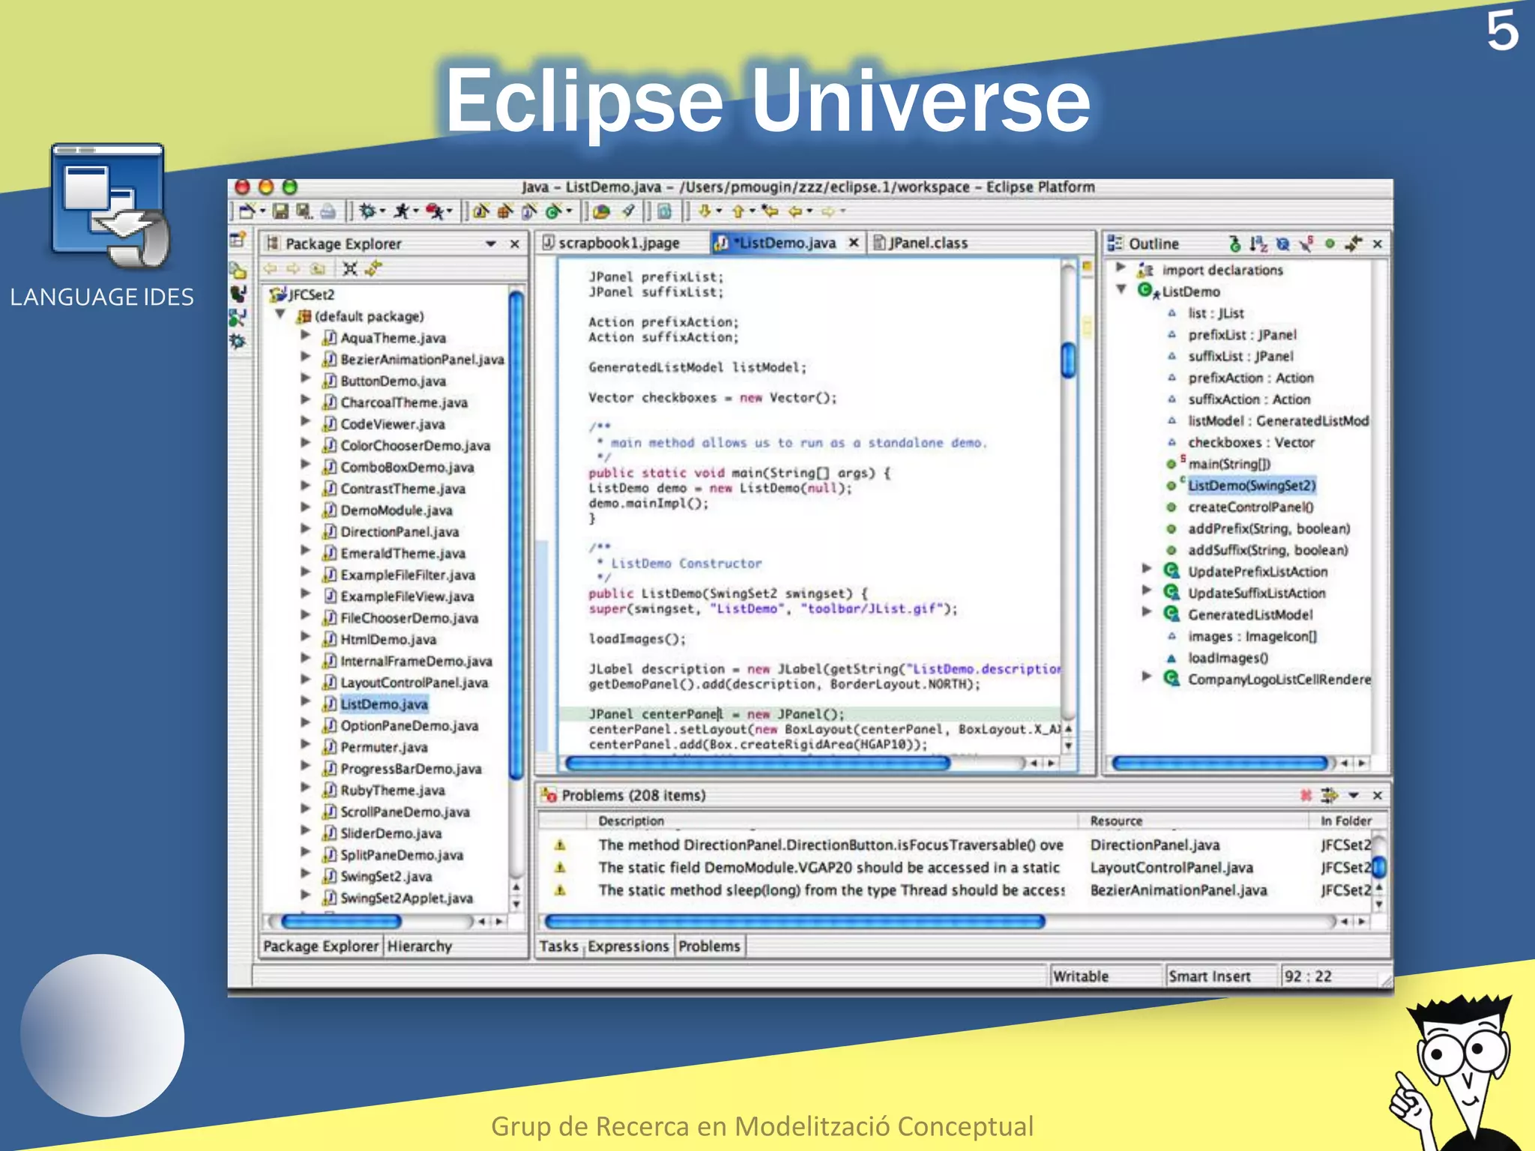
Task: Jump to last edit location icon
Action: 770,211
